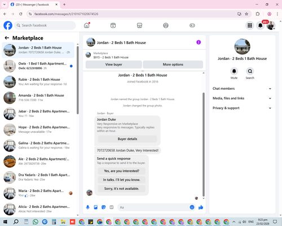The image size is (282, 226).
Task: Open Owlx 1 Bed 1 Bath Apartment chat
Action: pos(38,66)
